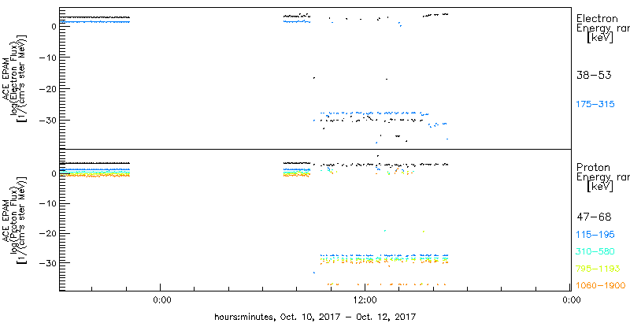
Task: Click the -30 tick label of proton panel
Action: coord(46,263)
